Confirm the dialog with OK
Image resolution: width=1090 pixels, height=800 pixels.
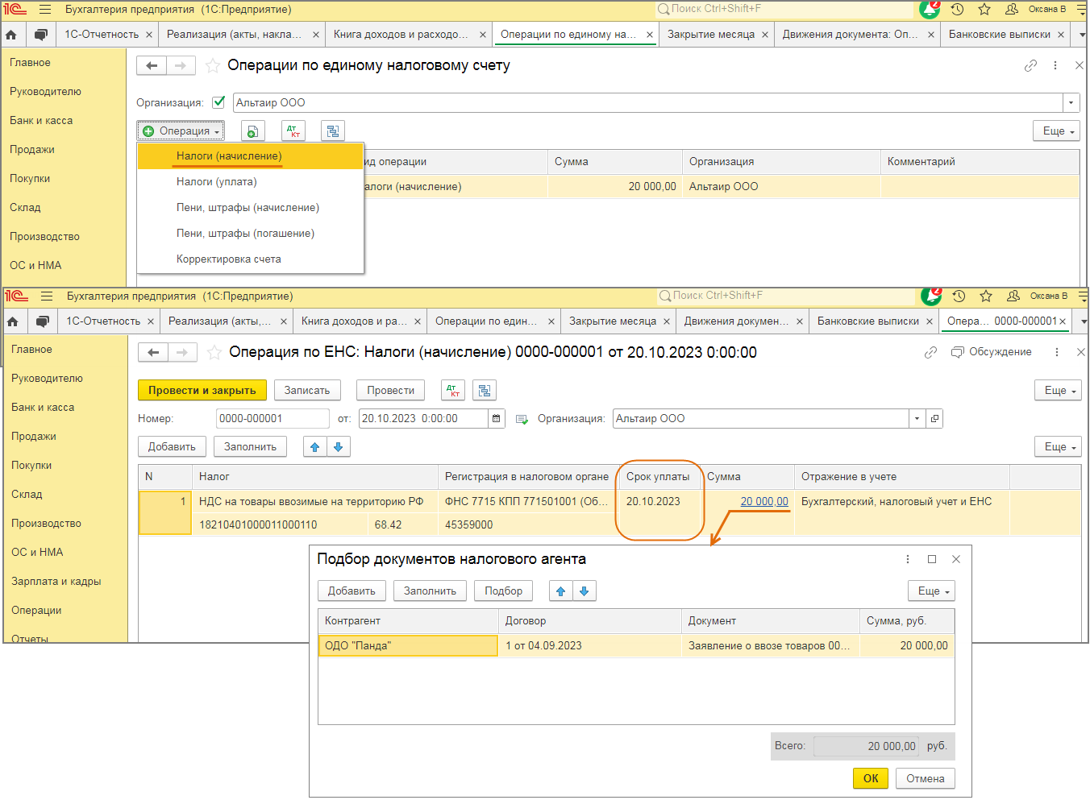click(871, 779)
